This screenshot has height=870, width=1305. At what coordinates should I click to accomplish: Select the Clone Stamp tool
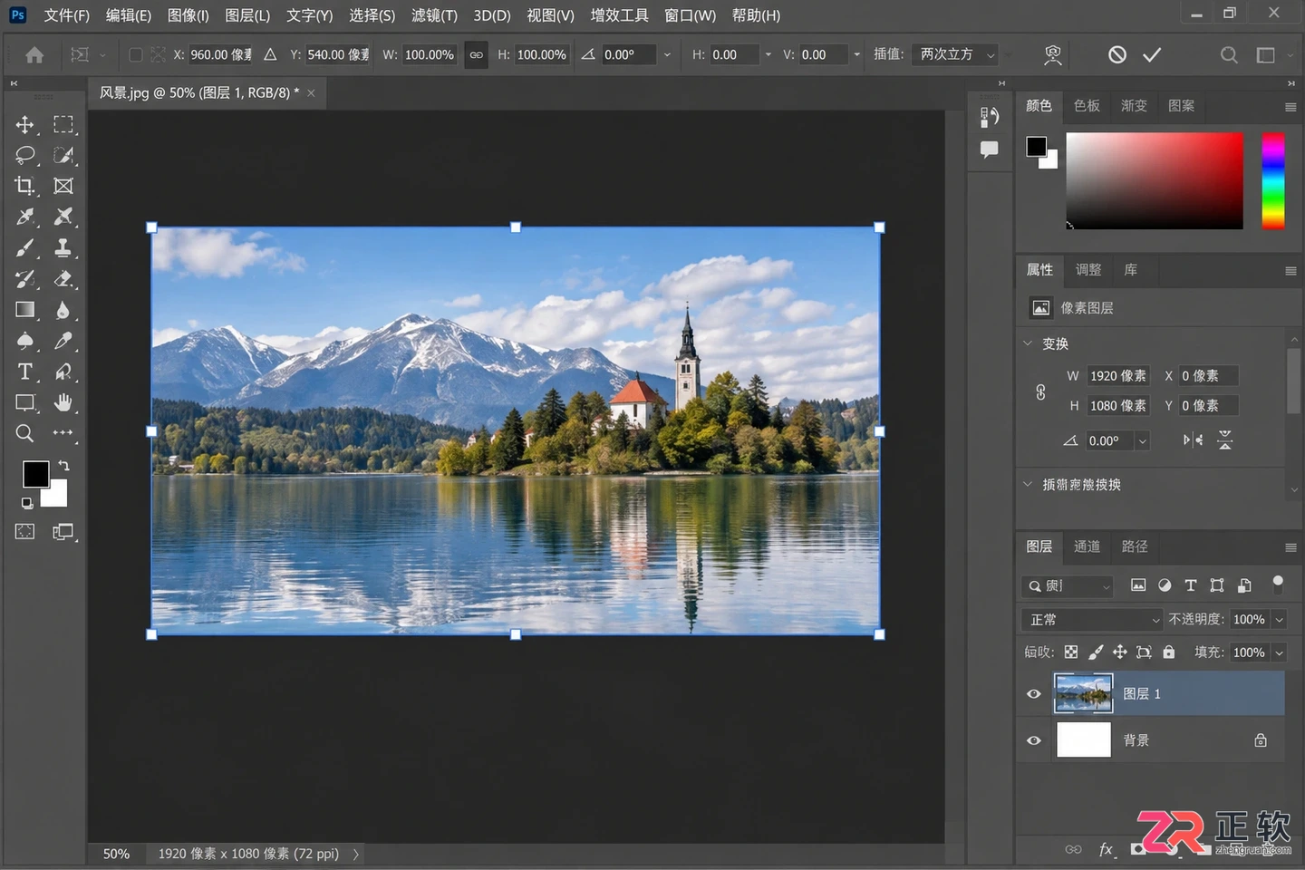[x=63, y=247]
